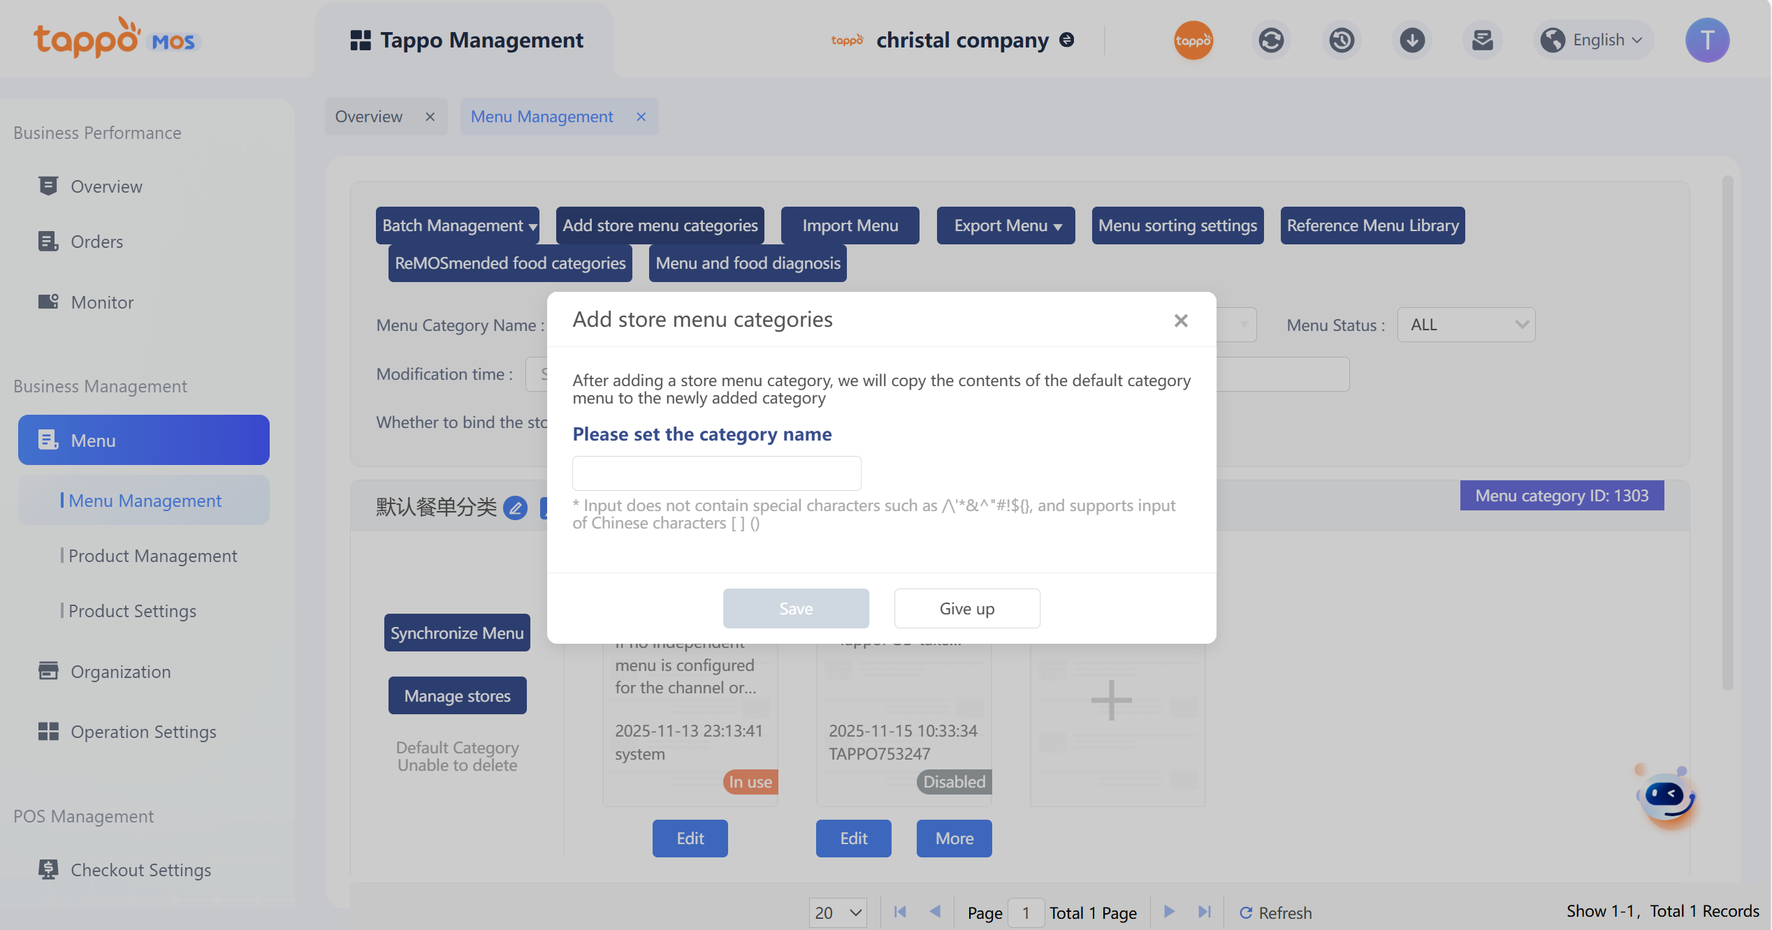Open the Menu Status ALL dropdown
The width and height of the screenshot is (1772, 930).
[x=1466, y=325]
